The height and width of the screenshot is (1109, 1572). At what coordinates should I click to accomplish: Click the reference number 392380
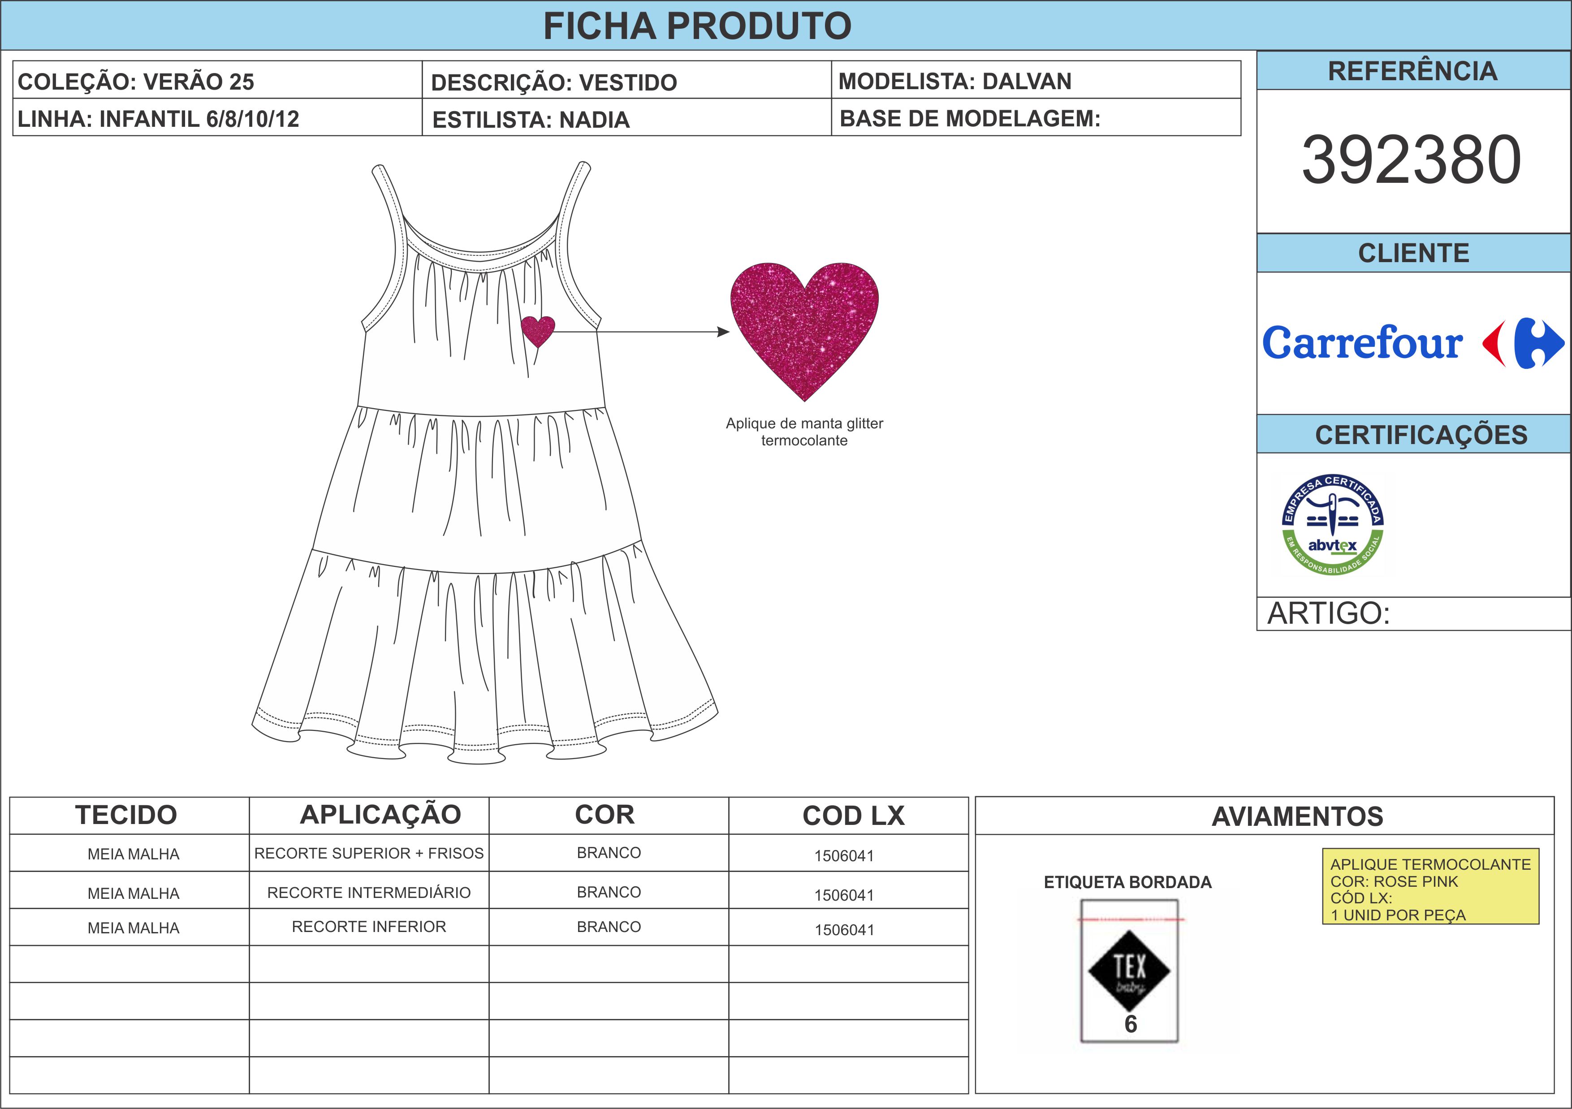coord(1411,160)
